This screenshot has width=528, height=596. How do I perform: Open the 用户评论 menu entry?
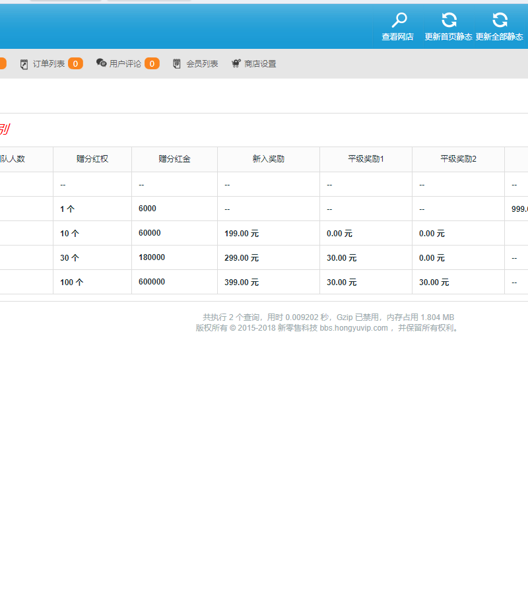pyautogui.click(x=125, y=64)
